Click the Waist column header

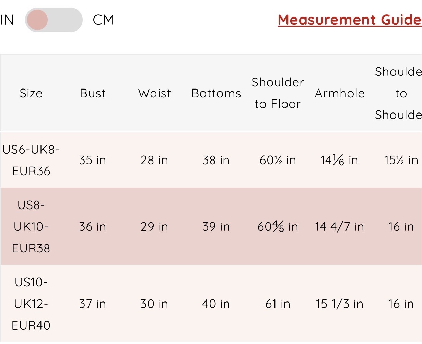coord(154,93)
